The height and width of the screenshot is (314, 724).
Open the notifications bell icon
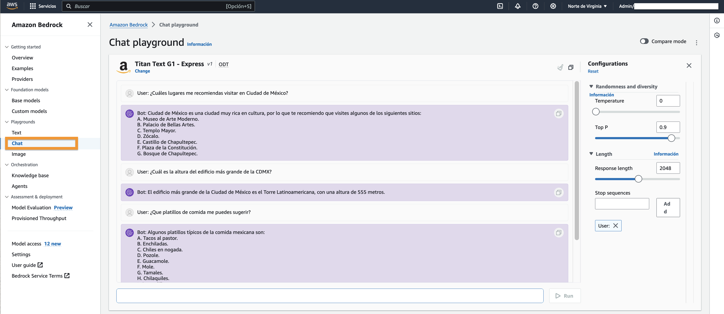pos(517,6)
